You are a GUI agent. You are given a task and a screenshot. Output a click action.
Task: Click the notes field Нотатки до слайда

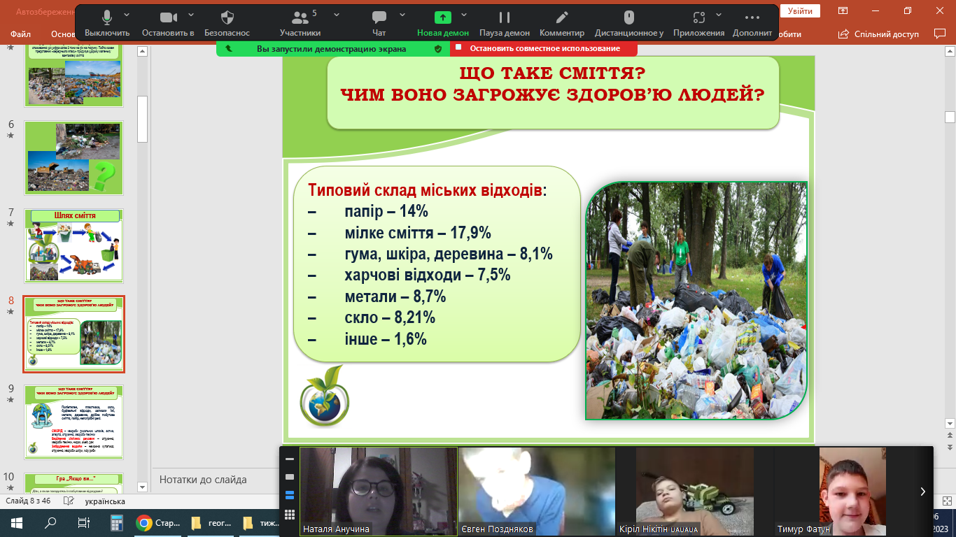pos(203,480)
